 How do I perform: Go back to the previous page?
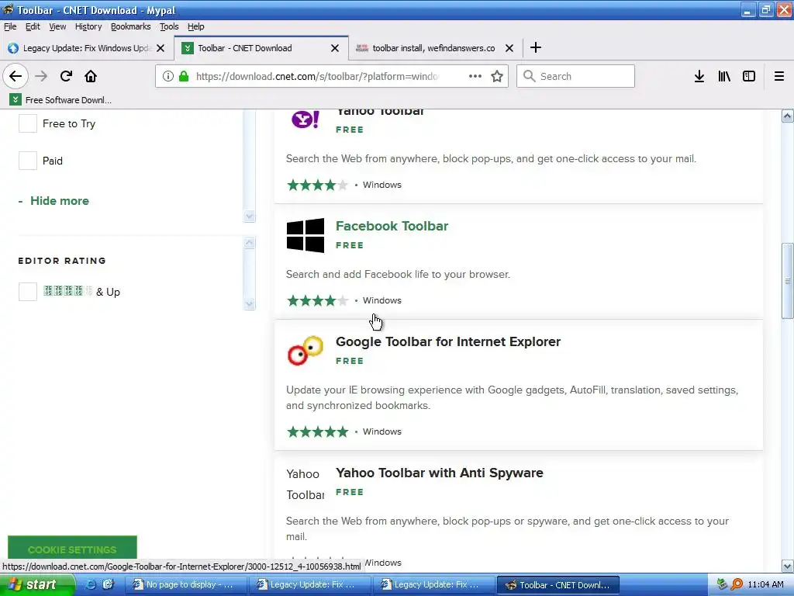click(16, 76)
